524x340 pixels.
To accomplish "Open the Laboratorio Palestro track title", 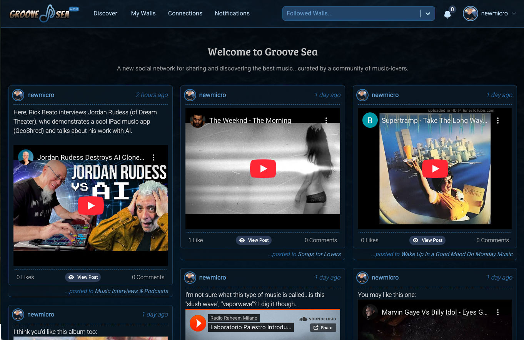I will click(x=251, y=328).
